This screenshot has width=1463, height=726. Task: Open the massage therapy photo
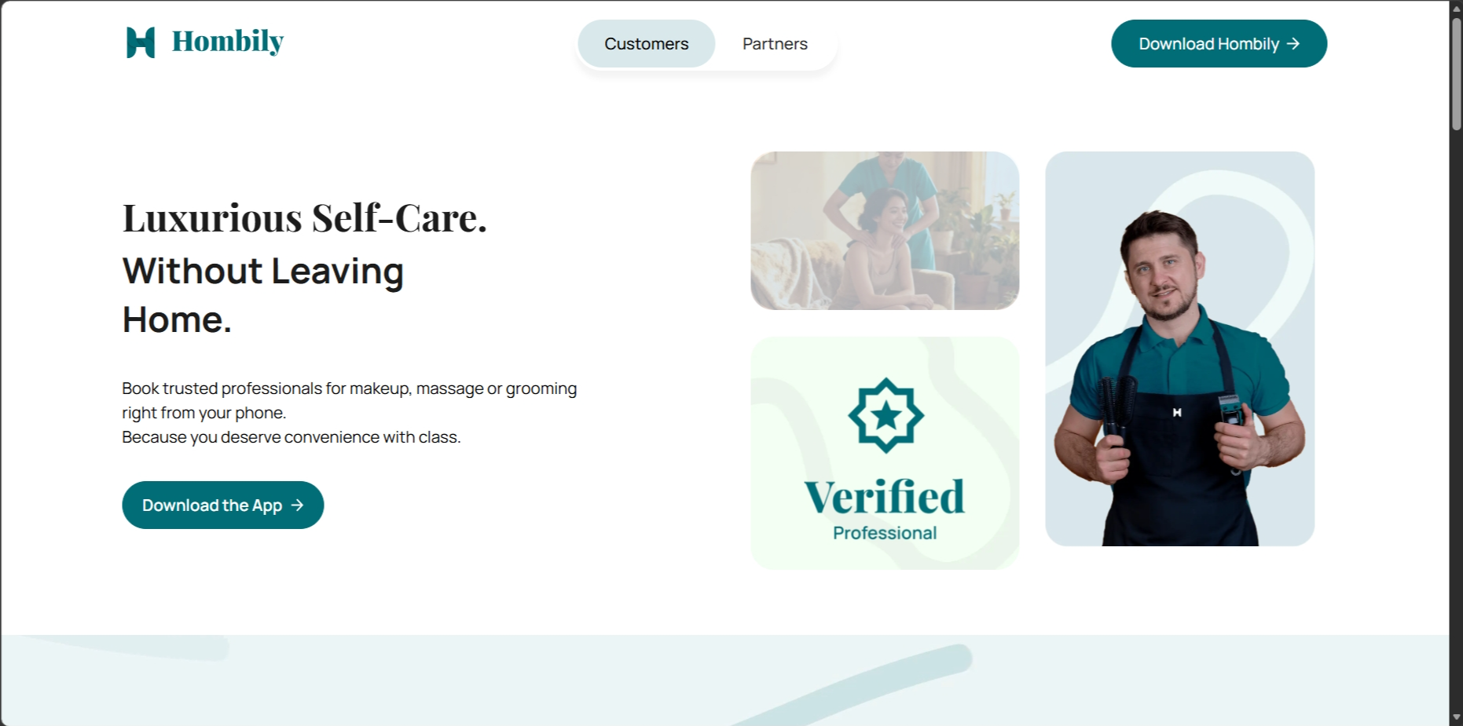click(885, 231)
